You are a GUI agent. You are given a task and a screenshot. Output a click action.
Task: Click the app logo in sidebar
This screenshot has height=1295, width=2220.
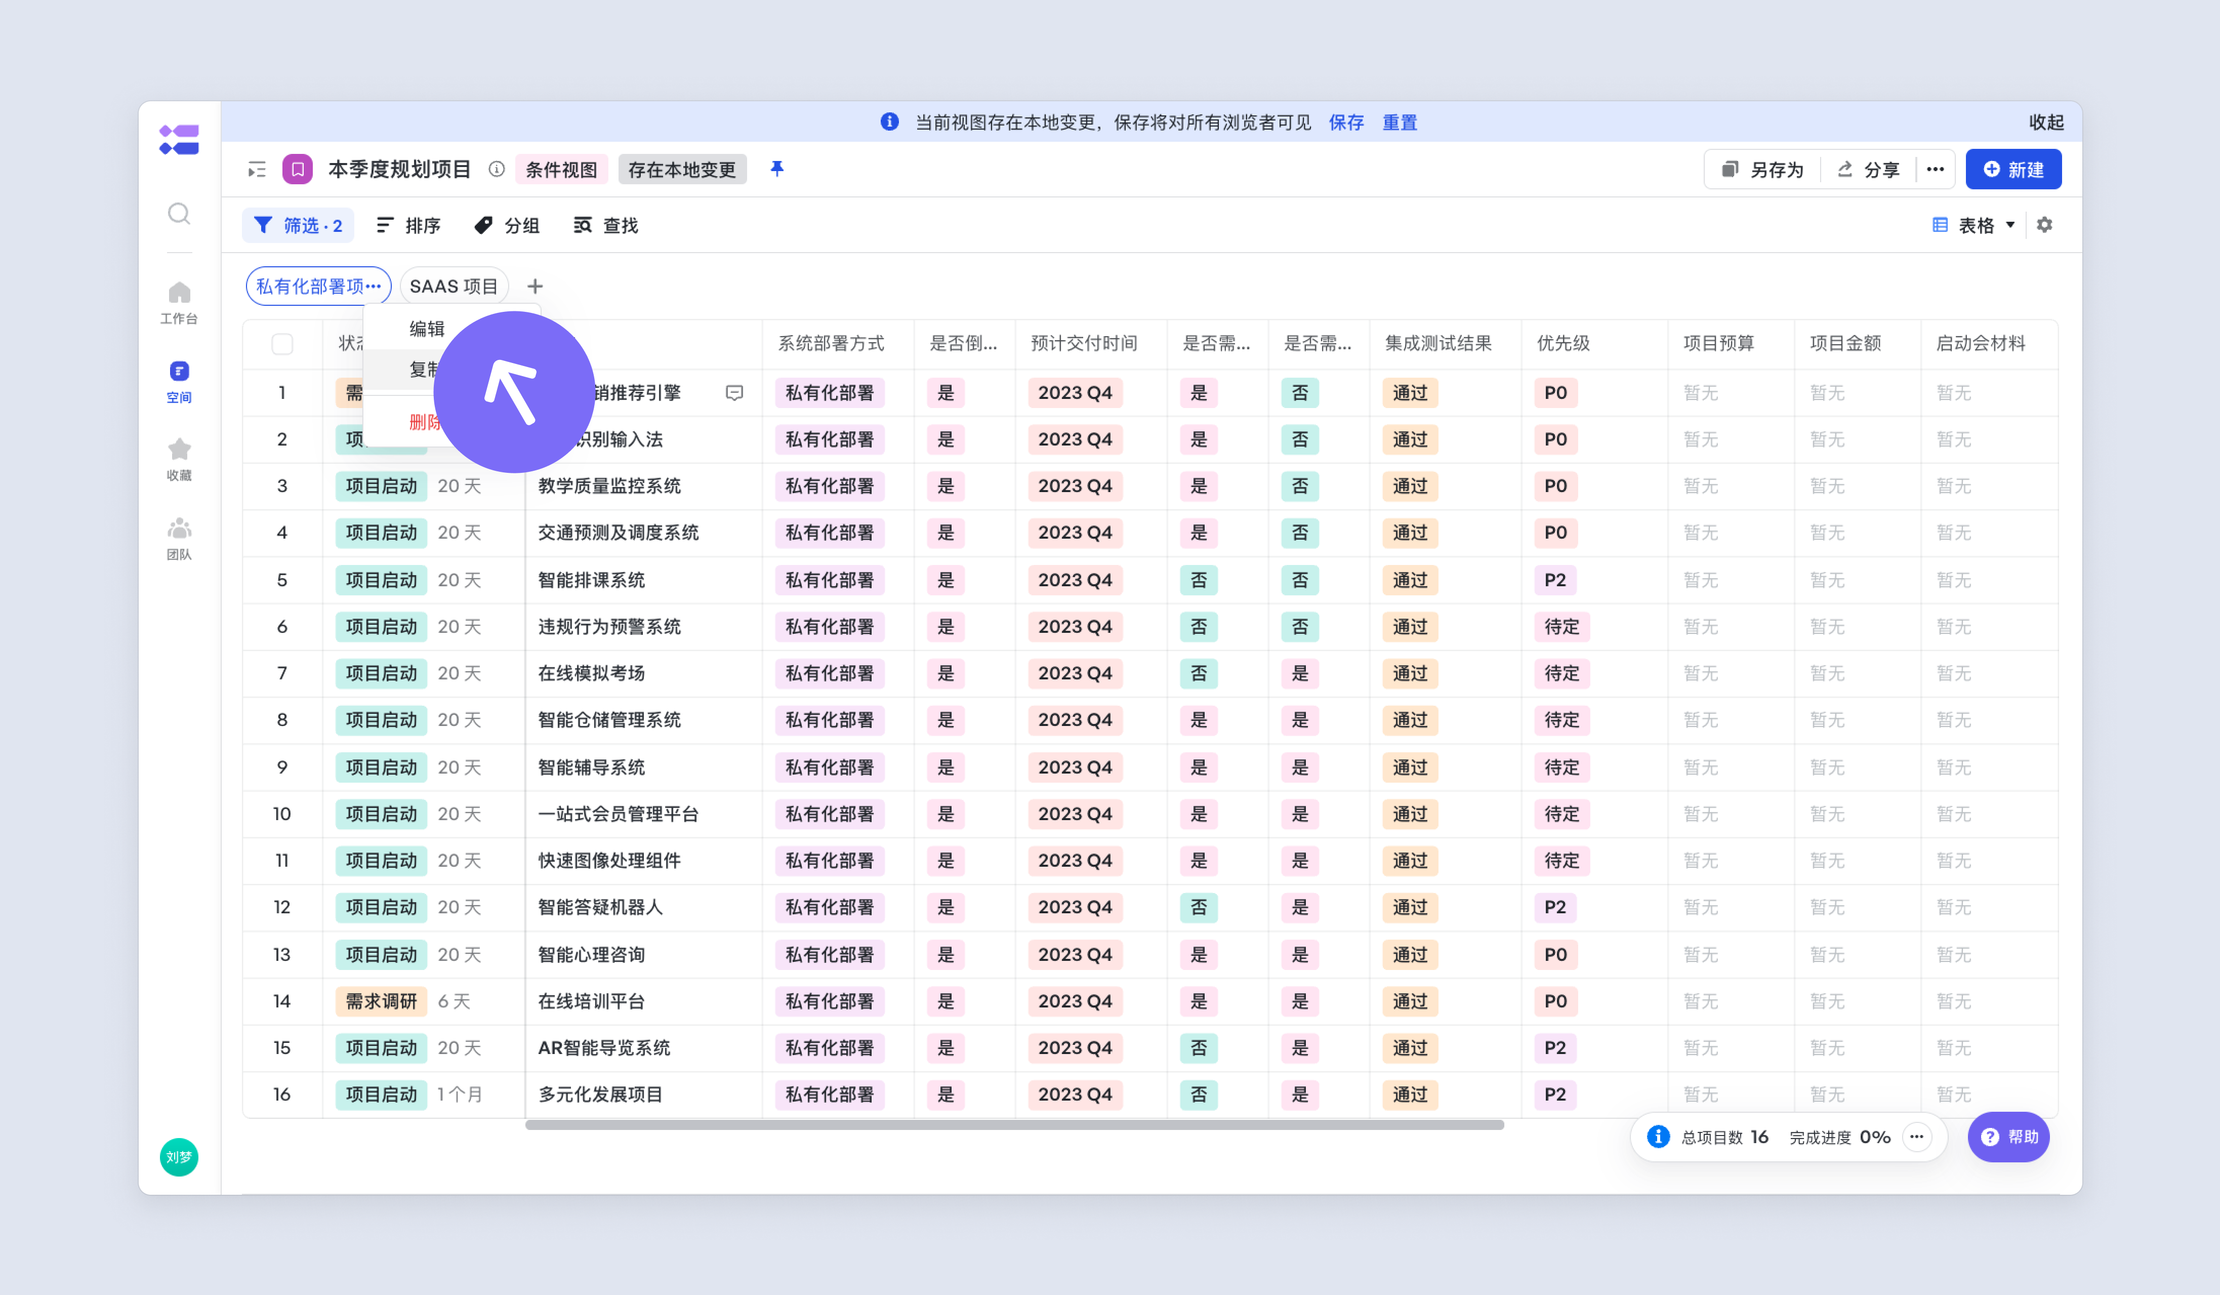(x=179, y=139)
